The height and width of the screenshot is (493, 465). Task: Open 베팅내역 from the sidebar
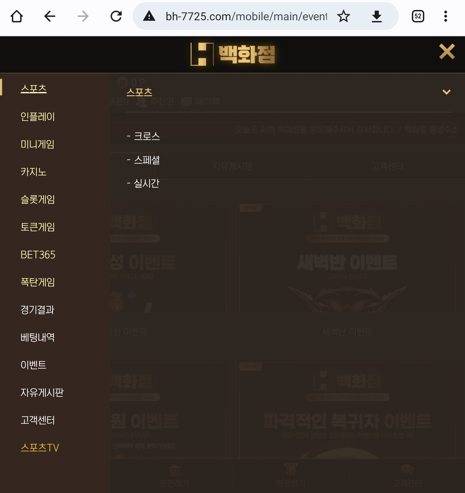click(38, 337)
